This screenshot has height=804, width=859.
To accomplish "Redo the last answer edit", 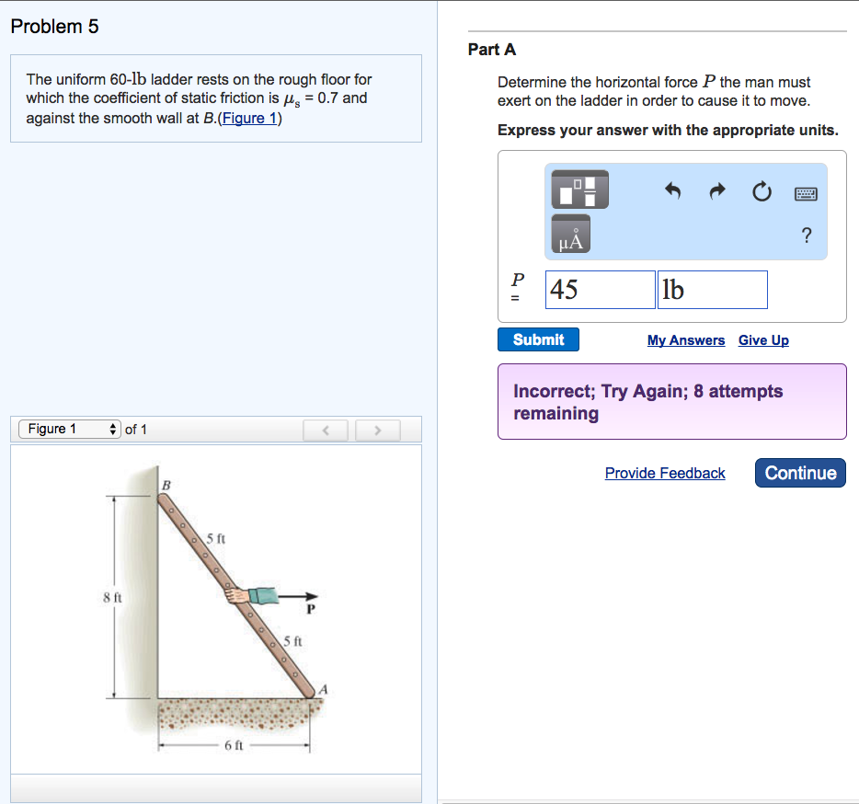I will [x=717, y=191].
